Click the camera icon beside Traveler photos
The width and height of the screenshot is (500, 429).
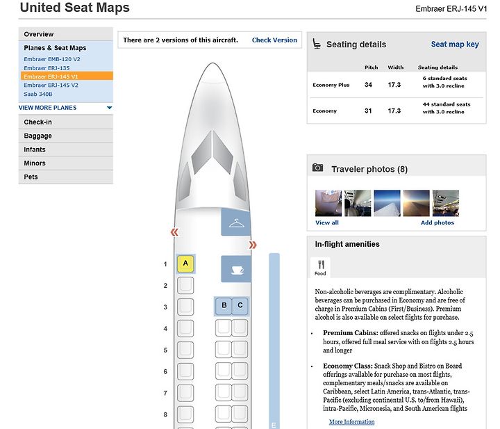[317, 168]
